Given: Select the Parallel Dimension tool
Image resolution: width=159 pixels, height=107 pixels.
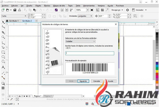Looking at the screenshot, I should pos(3,73).
